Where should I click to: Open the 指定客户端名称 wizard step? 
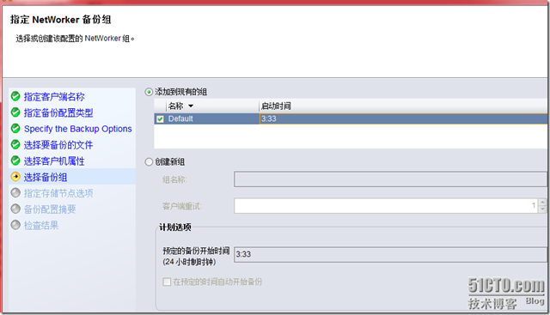point(54,97)
